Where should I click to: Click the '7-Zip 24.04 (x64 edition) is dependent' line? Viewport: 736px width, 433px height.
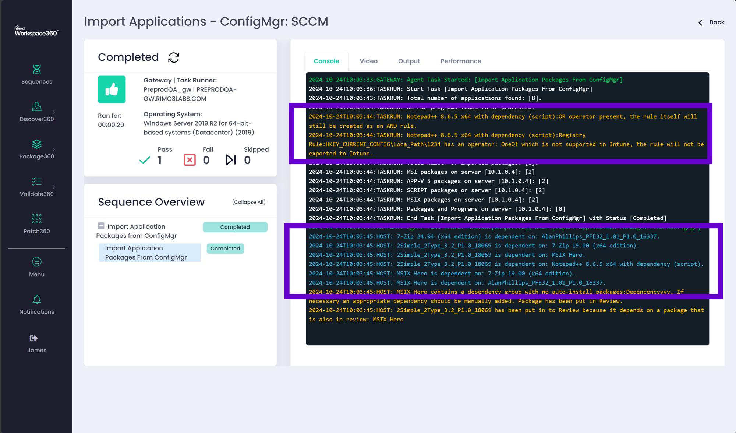(x=484, y=236)
